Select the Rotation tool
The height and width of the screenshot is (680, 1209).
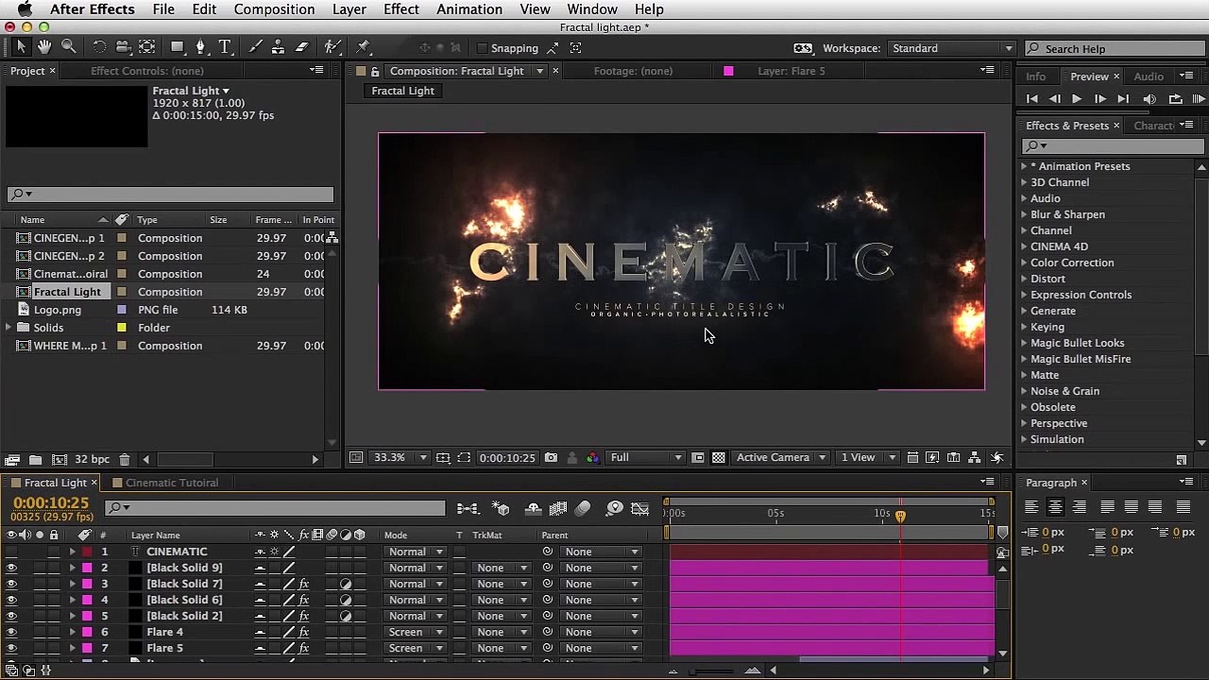point(99,46)
